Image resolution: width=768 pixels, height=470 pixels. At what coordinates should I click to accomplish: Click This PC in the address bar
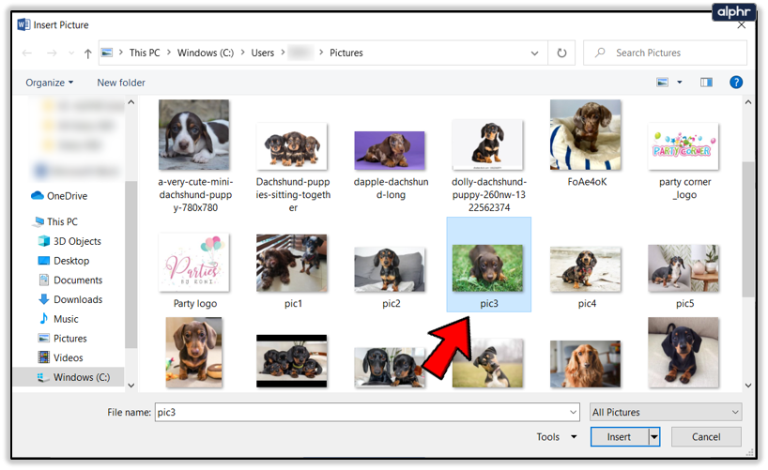click(145, 53)
